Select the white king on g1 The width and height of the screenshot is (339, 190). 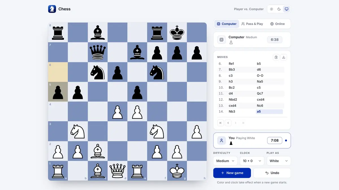tap(177, 171)
